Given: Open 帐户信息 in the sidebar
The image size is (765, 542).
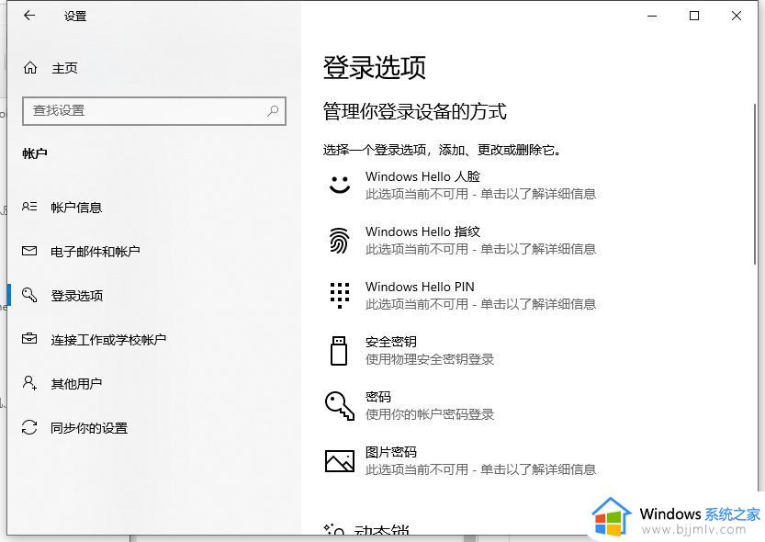Looking at the screenshot, I should coord(76,208).
